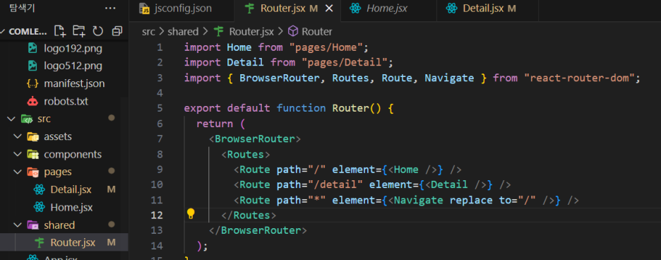Click the path="/detail" text on line 10
This screenshot has height=260, width=661.
320,184
